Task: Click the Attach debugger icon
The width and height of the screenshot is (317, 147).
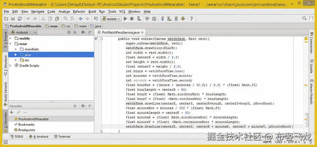Action: click(139, 19)
